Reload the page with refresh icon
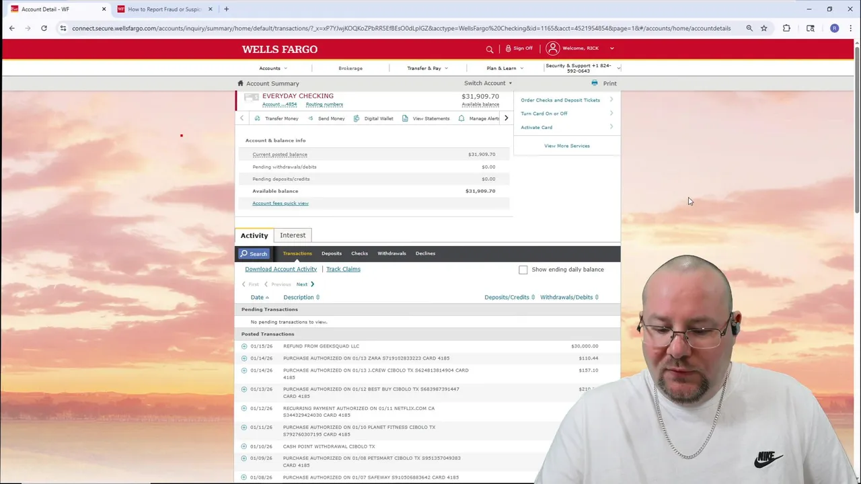This screenshot has height=484, width=861. coord(44,28)
